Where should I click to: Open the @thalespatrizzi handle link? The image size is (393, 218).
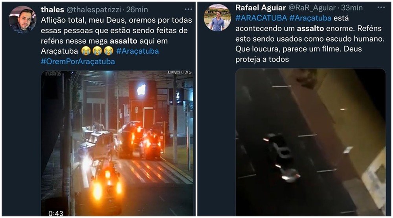point(94,9)
